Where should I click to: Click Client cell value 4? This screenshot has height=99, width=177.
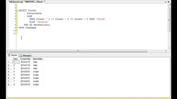[x=16, y=71]
